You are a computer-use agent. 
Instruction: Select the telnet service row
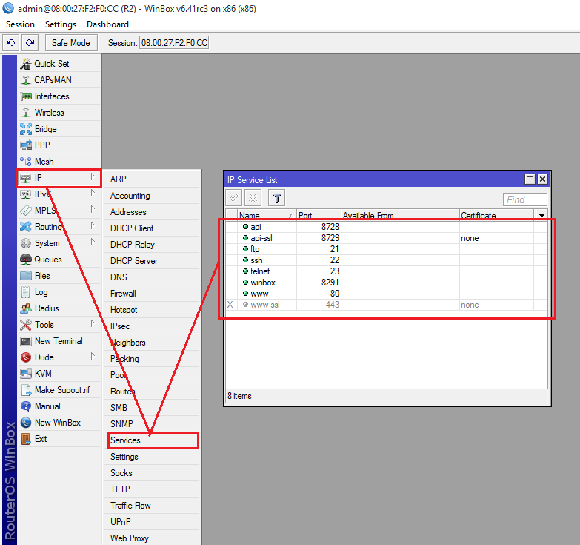pyautogui.click(x=387, y=271)
